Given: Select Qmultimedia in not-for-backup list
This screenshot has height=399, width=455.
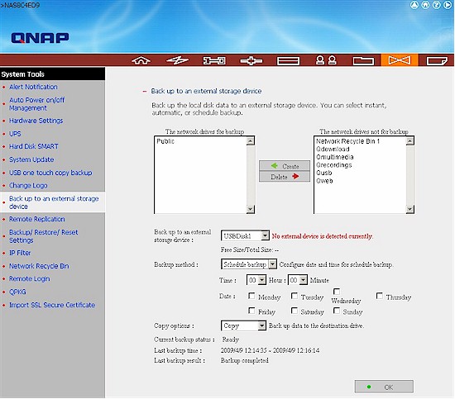Looking at the screenshot, I should click(334, 157).
